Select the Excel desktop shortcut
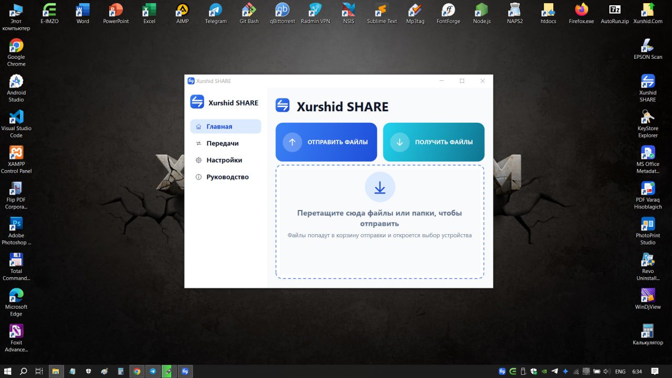The width and height of the screenshot is (672, 378). point(150,14)
